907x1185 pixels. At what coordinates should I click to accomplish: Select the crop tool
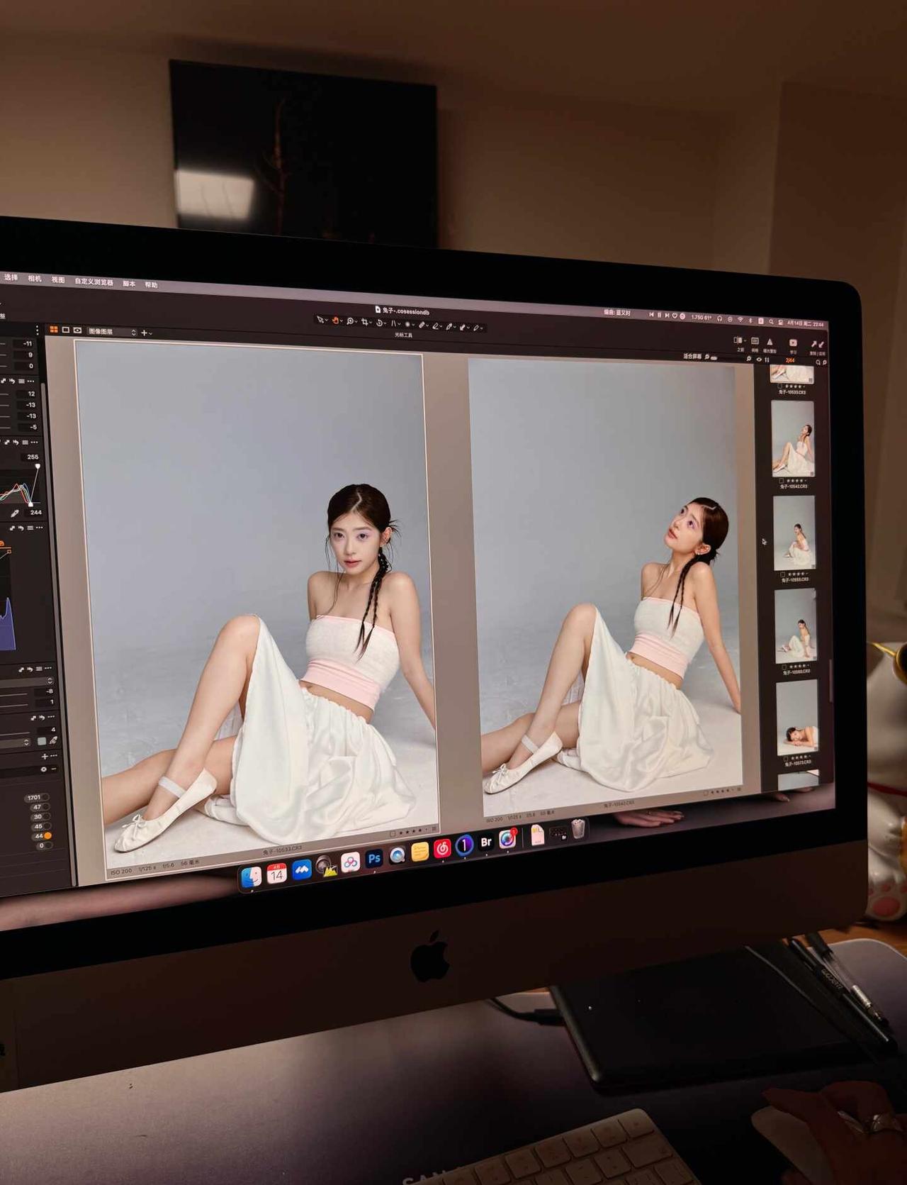[365, 323]
